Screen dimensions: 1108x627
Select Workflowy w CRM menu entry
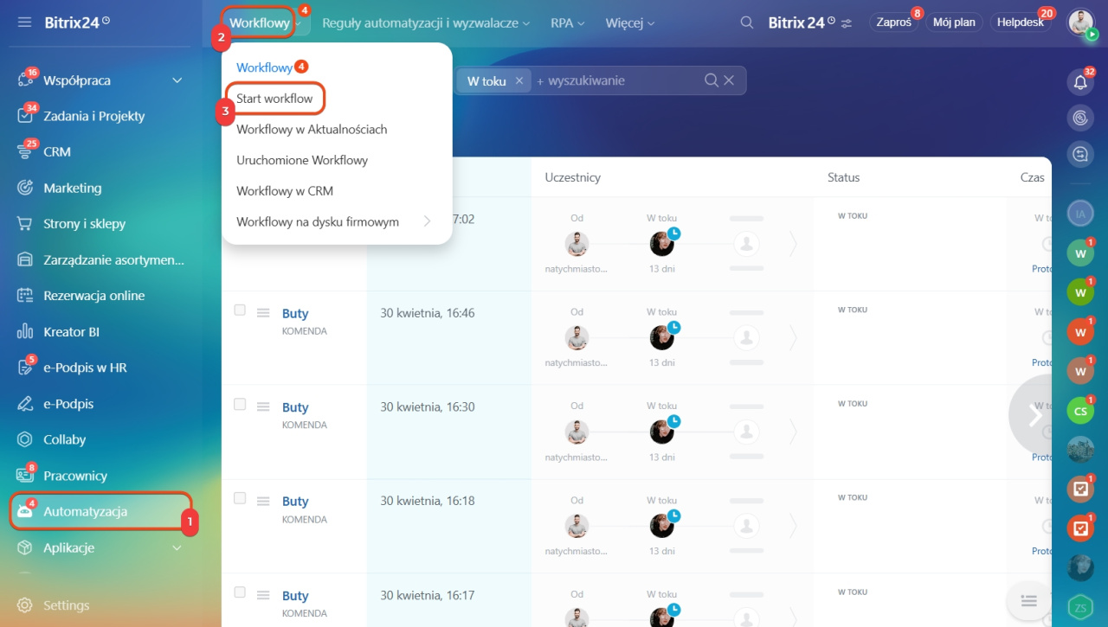tap(285, 191)
